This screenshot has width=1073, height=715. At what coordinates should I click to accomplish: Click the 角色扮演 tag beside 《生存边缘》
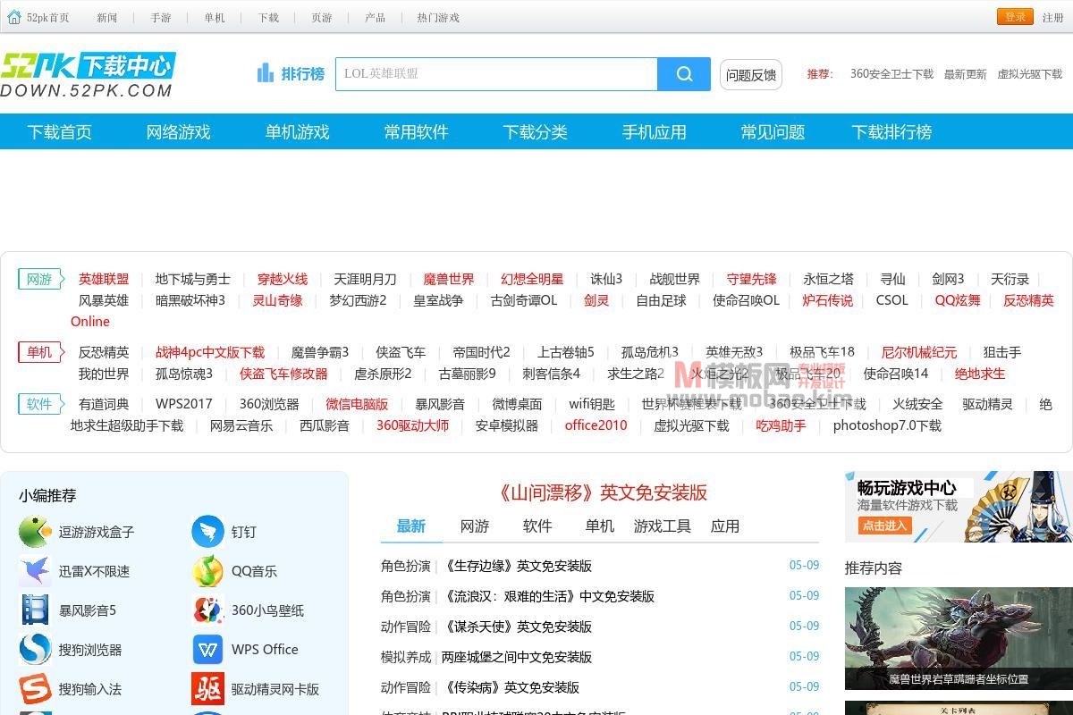click(x=406, y=566)
